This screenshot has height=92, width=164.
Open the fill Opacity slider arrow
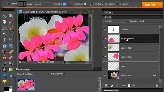click(x=71, y=4)
